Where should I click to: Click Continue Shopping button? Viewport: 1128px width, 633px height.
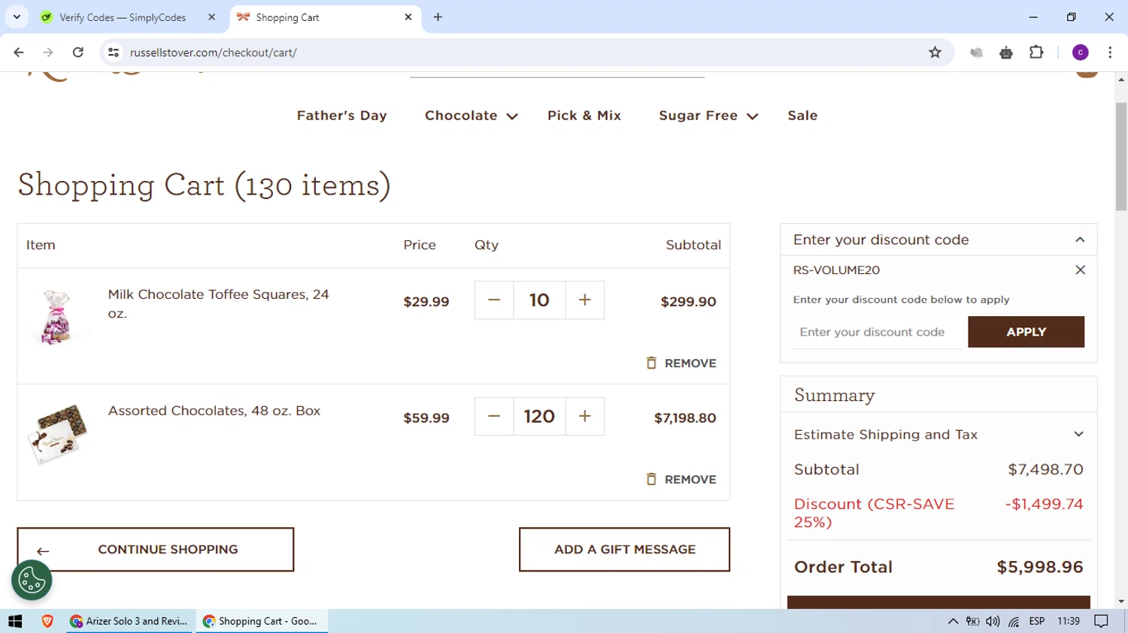pos(156,550)
